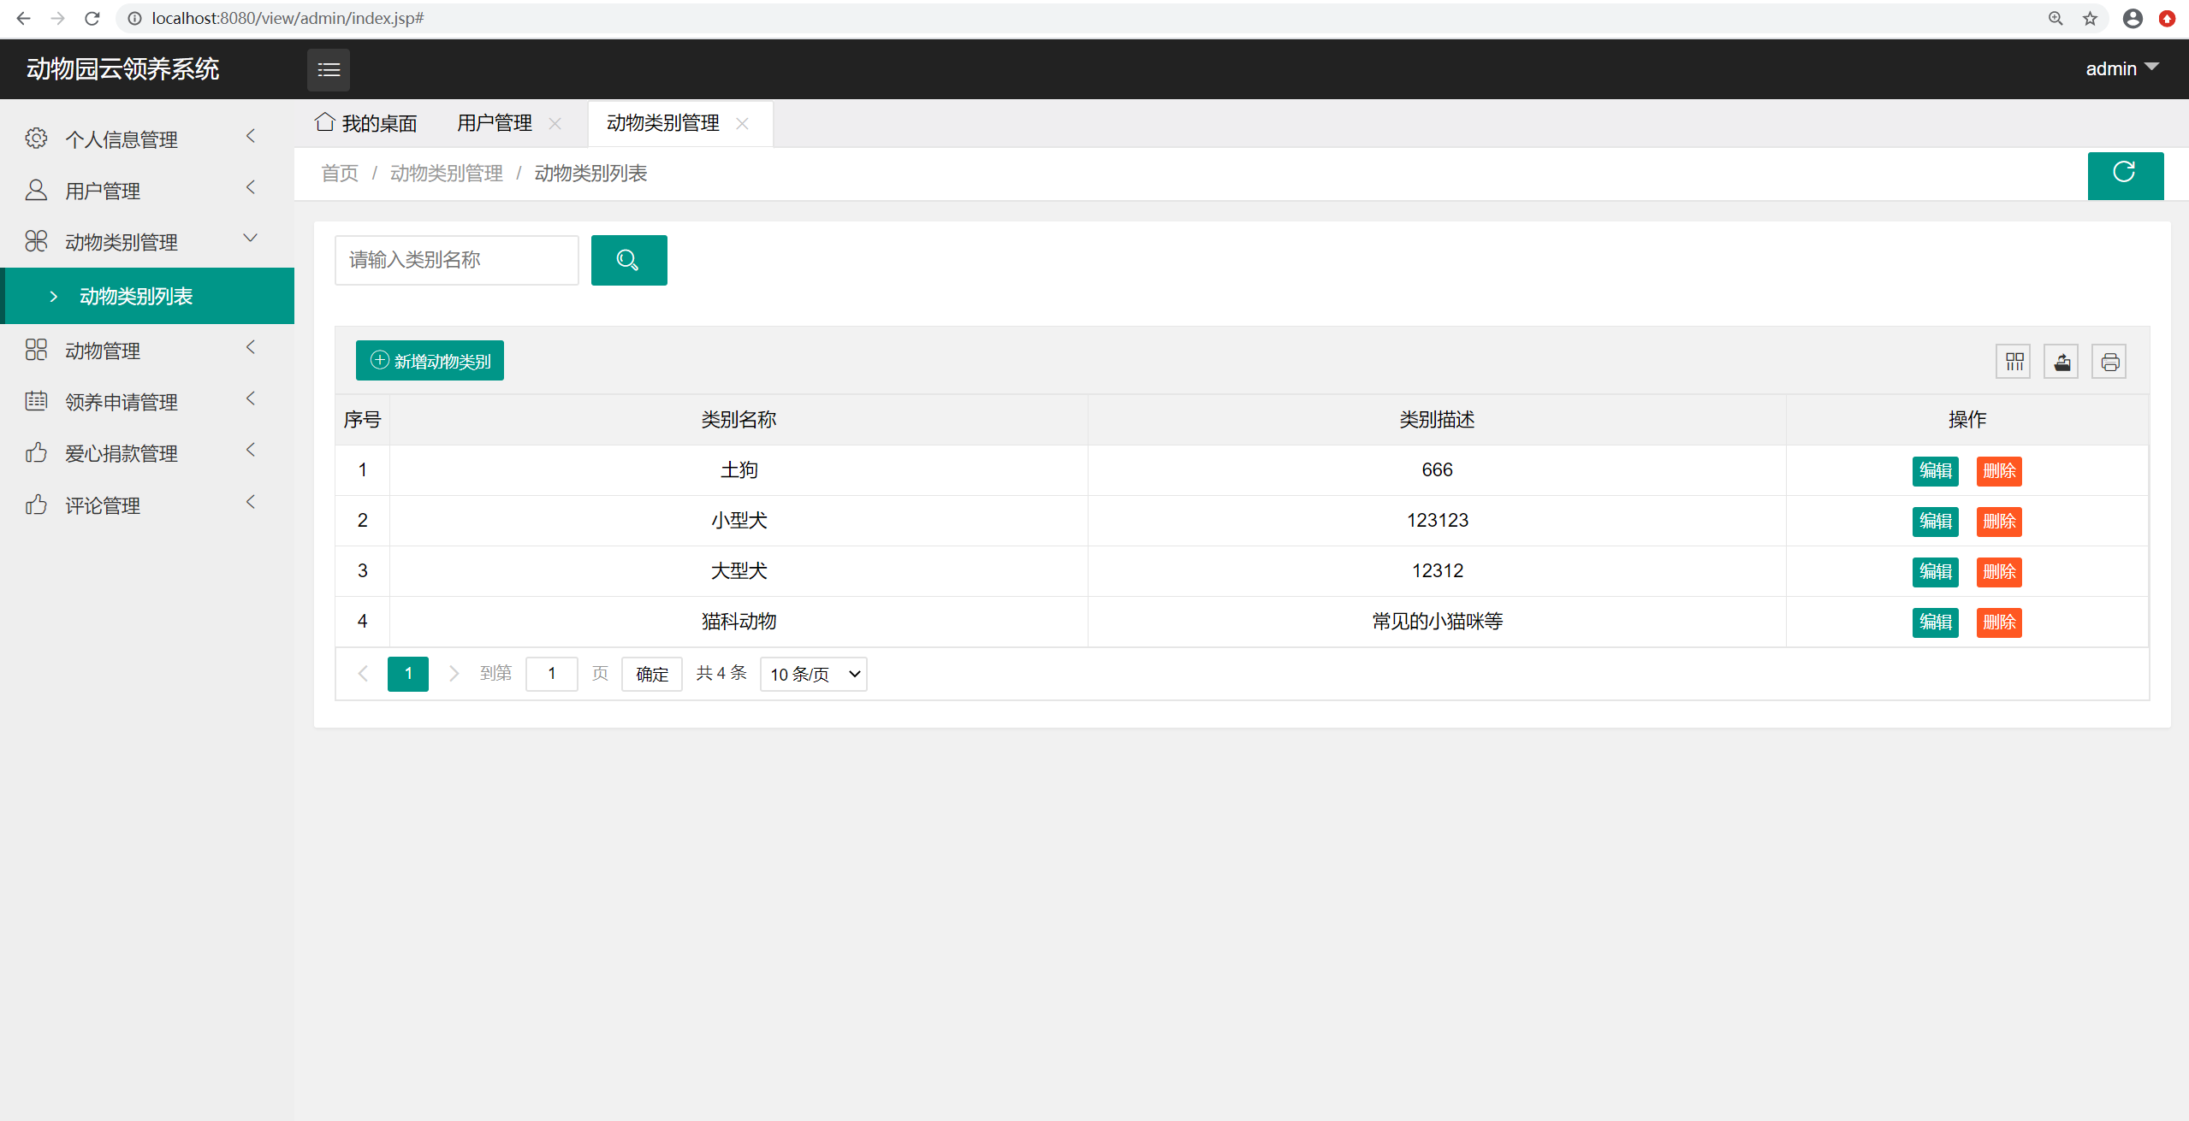The height and width of the screenshot is (1121, 2189).
Task: Click the green search magnifier button
Action: 628,260
